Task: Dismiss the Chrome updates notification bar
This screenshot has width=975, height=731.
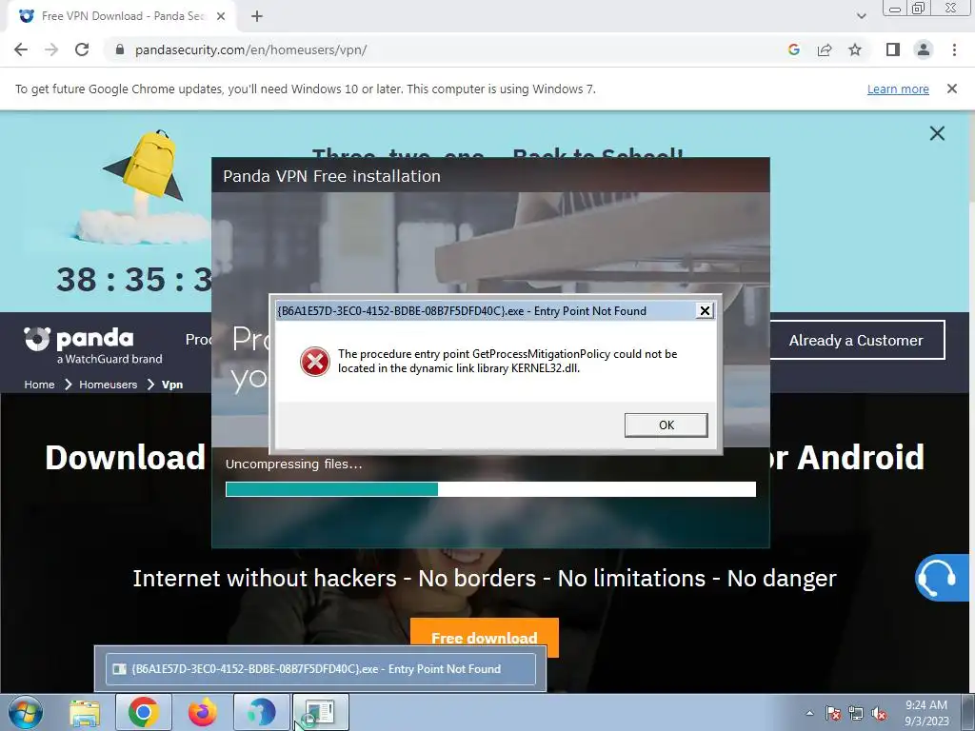Action: point(951,89)
